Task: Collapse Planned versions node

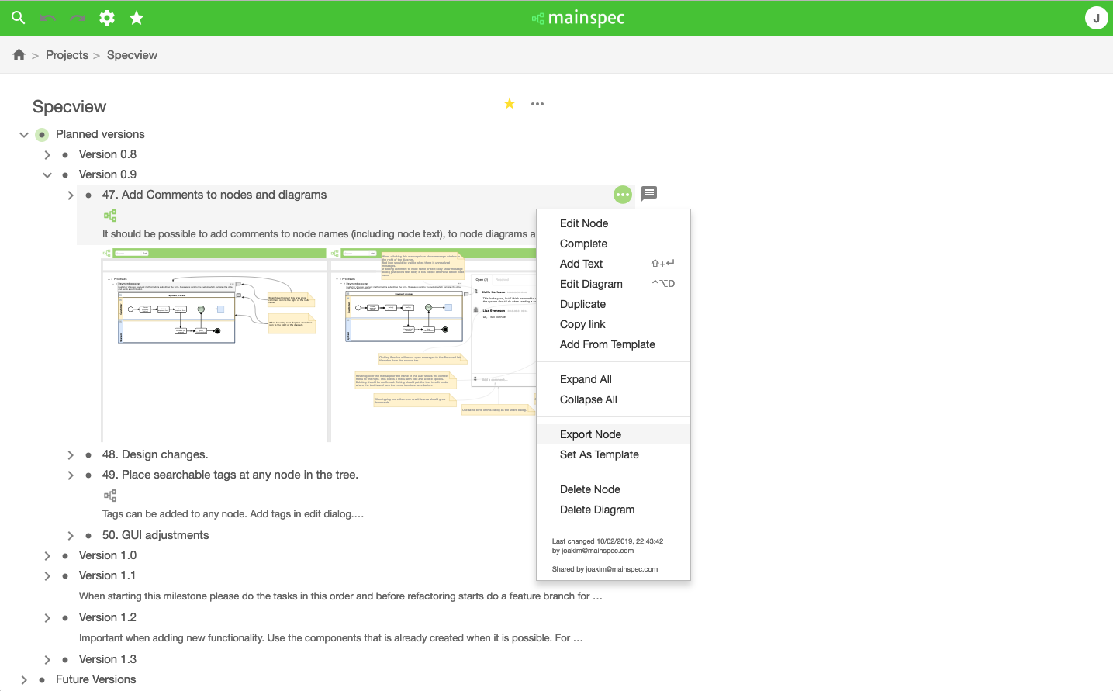Action: tap(24, 135)
